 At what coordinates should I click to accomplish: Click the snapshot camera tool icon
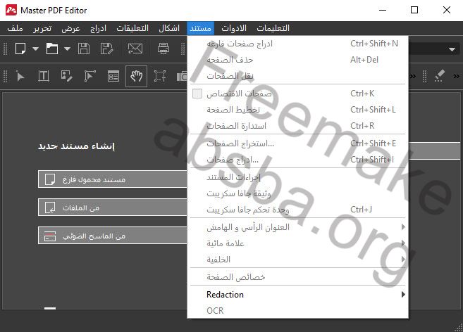coord(182,77)
